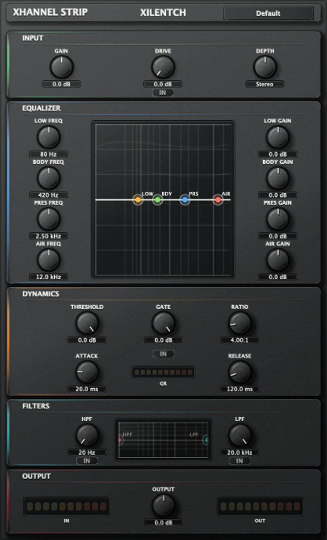Click the input gain 0.0 dB value field

tap(61, 84)
